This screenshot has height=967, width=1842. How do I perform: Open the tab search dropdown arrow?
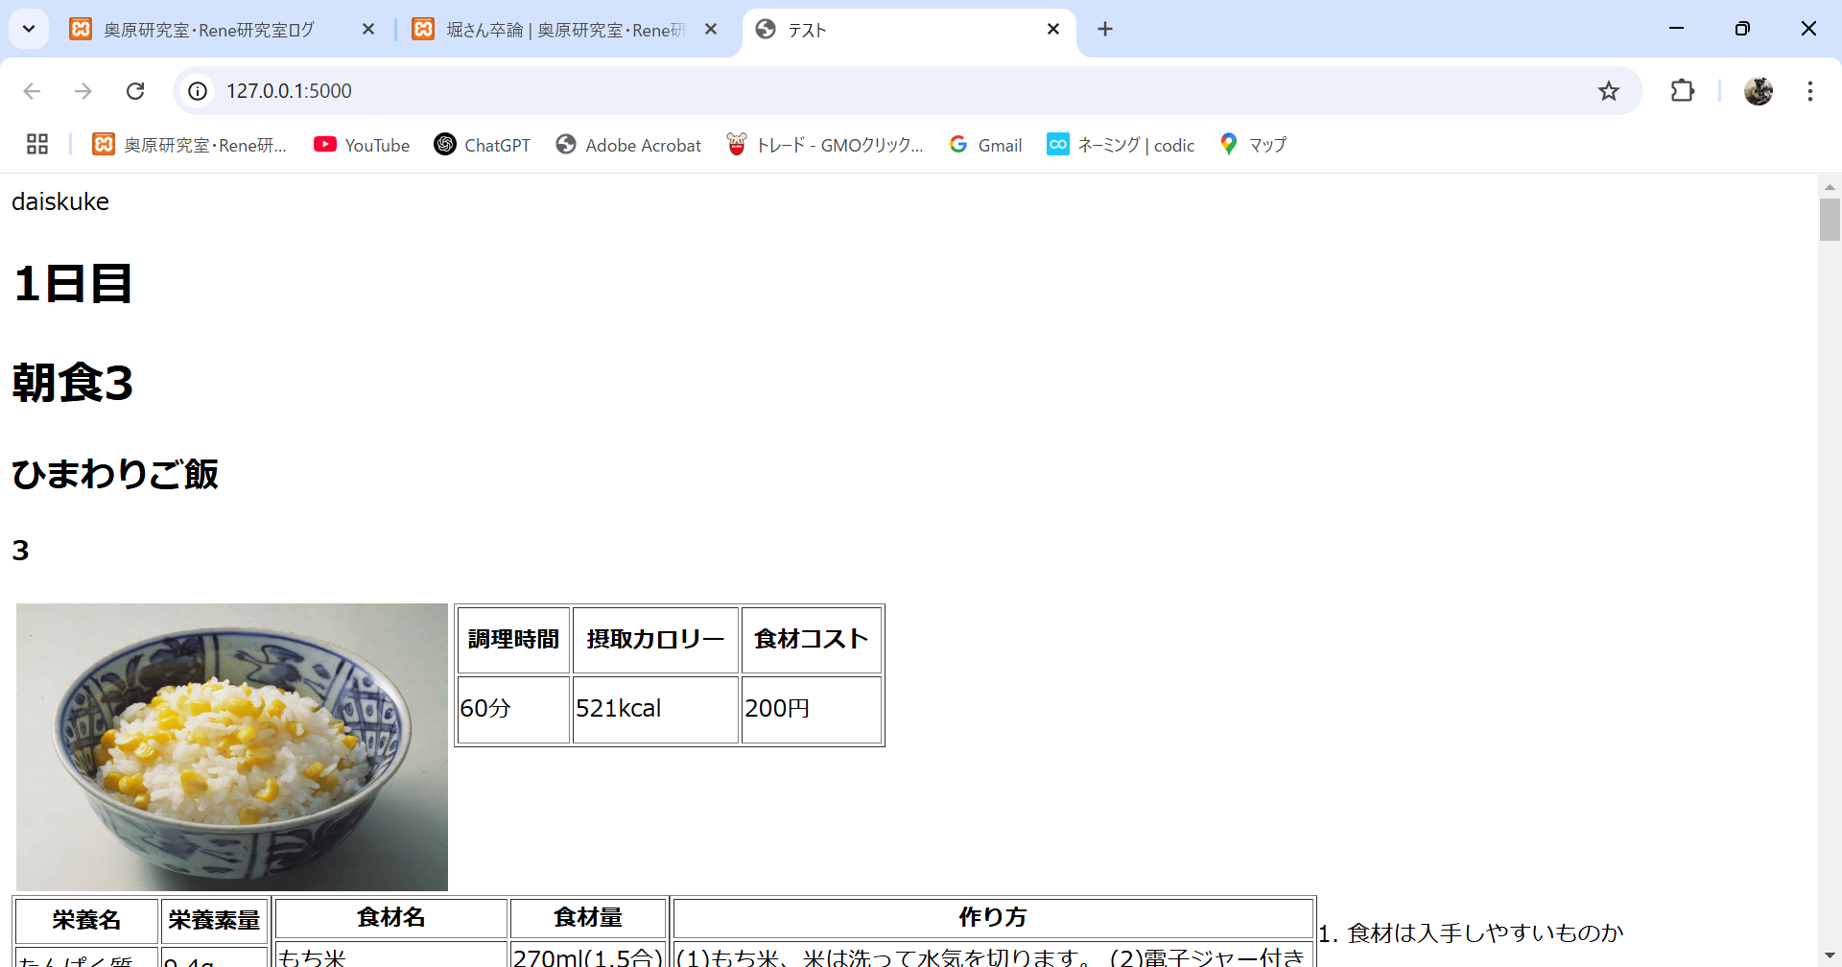click(x=28, y=29)
